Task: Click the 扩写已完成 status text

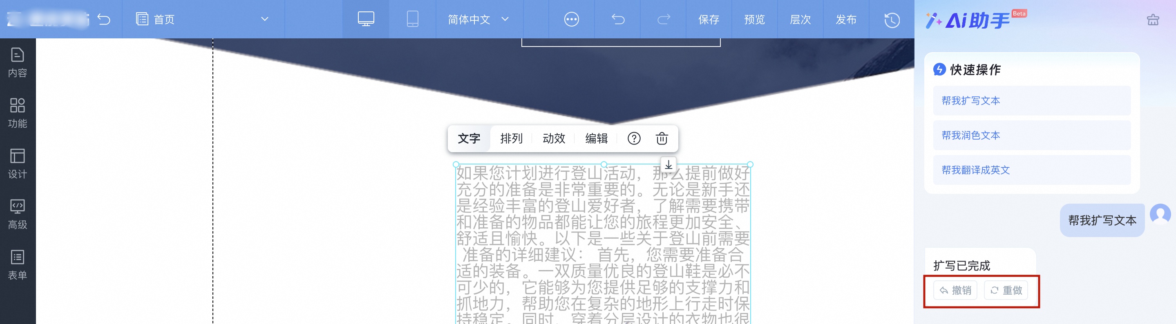Action: [961, 266]
